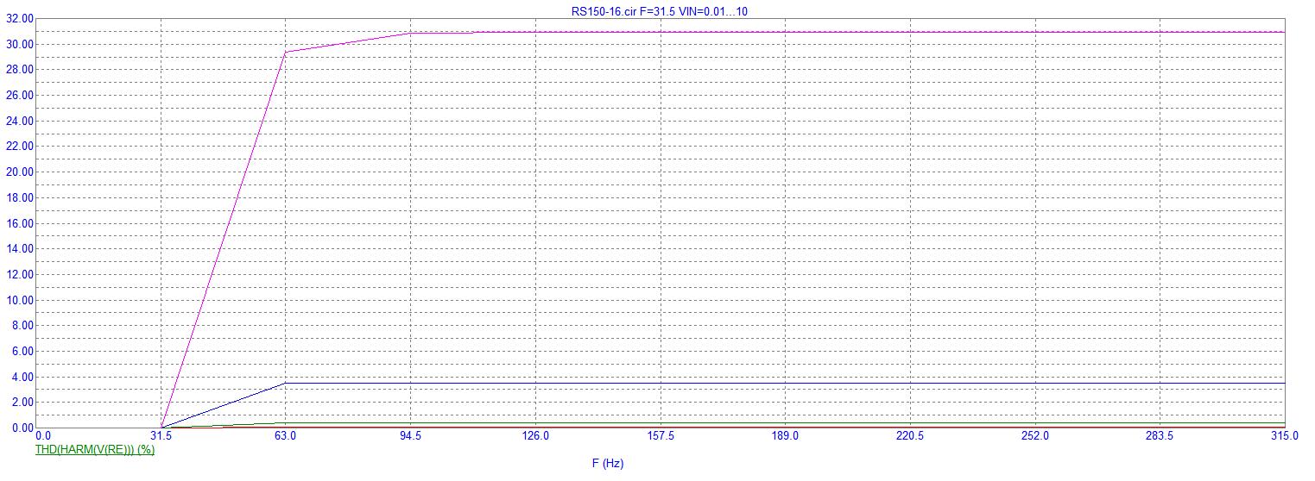The width and height of the screenshot is (1315, 481).
Task: Click the x-axis value 94.5
Action: (410, 436)
